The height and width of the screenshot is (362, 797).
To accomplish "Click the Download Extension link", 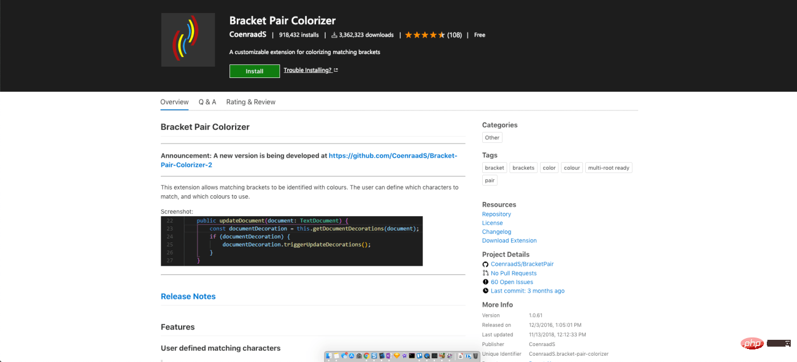I will (x=510, y=240).
